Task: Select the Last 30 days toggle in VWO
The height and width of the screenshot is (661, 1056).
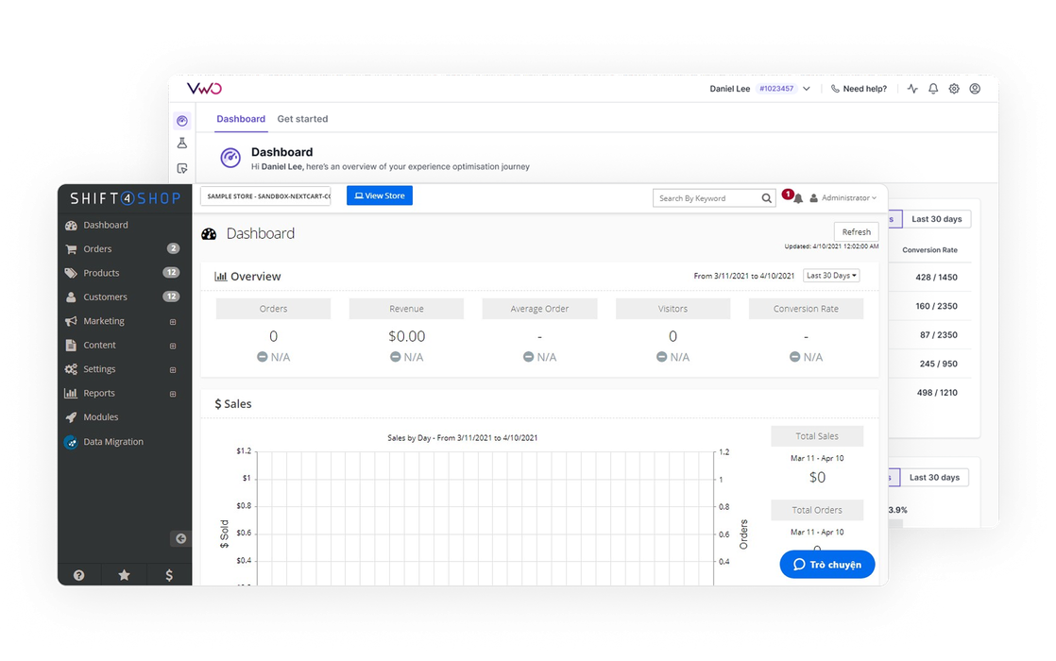Action: (936, 219)
